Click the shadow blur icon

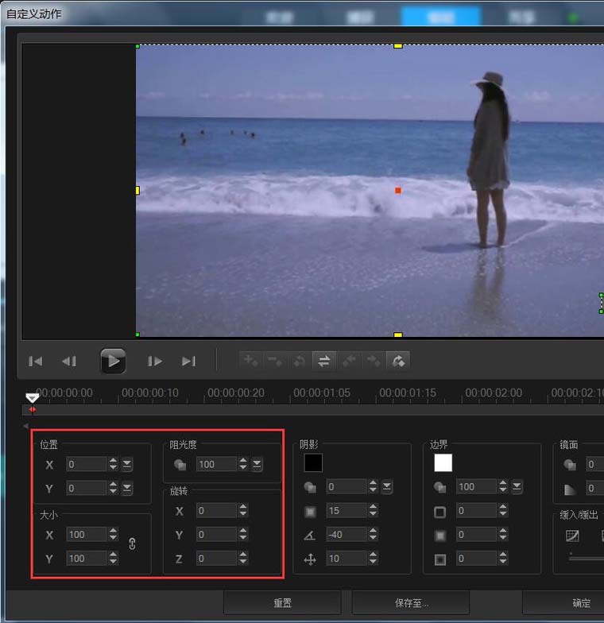[x=310, y=512]
